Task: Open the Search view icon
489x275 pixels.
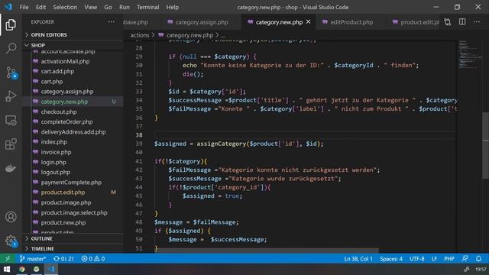Action: [11, 48]
